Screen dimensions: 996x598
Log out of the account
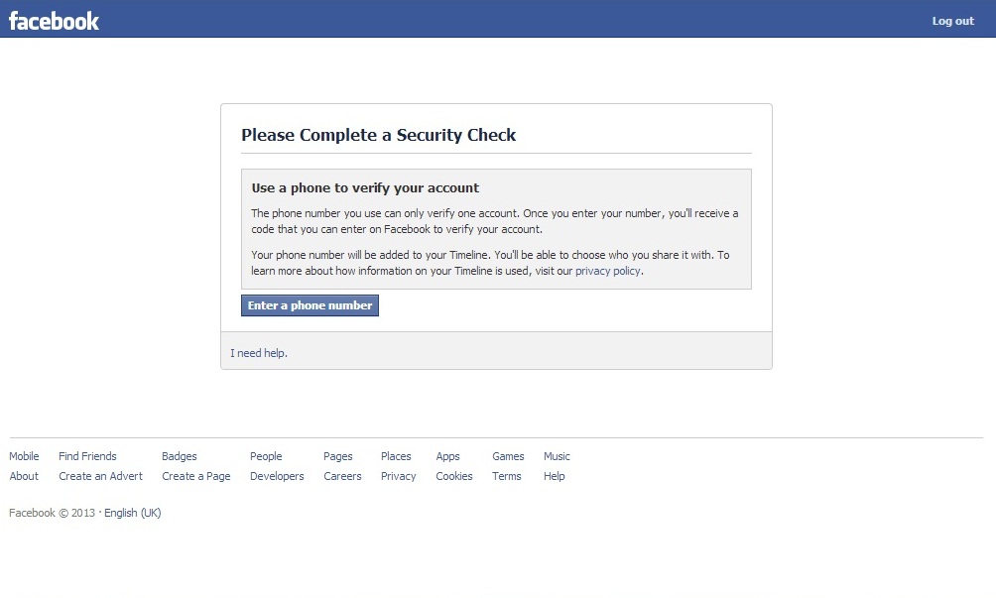952,21
